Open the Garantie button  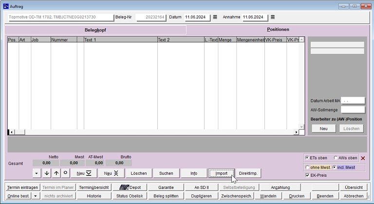point(166,187)
